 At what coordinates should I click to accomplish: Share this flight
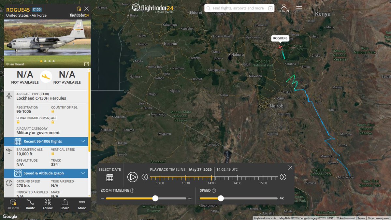(x=65, y=204)
